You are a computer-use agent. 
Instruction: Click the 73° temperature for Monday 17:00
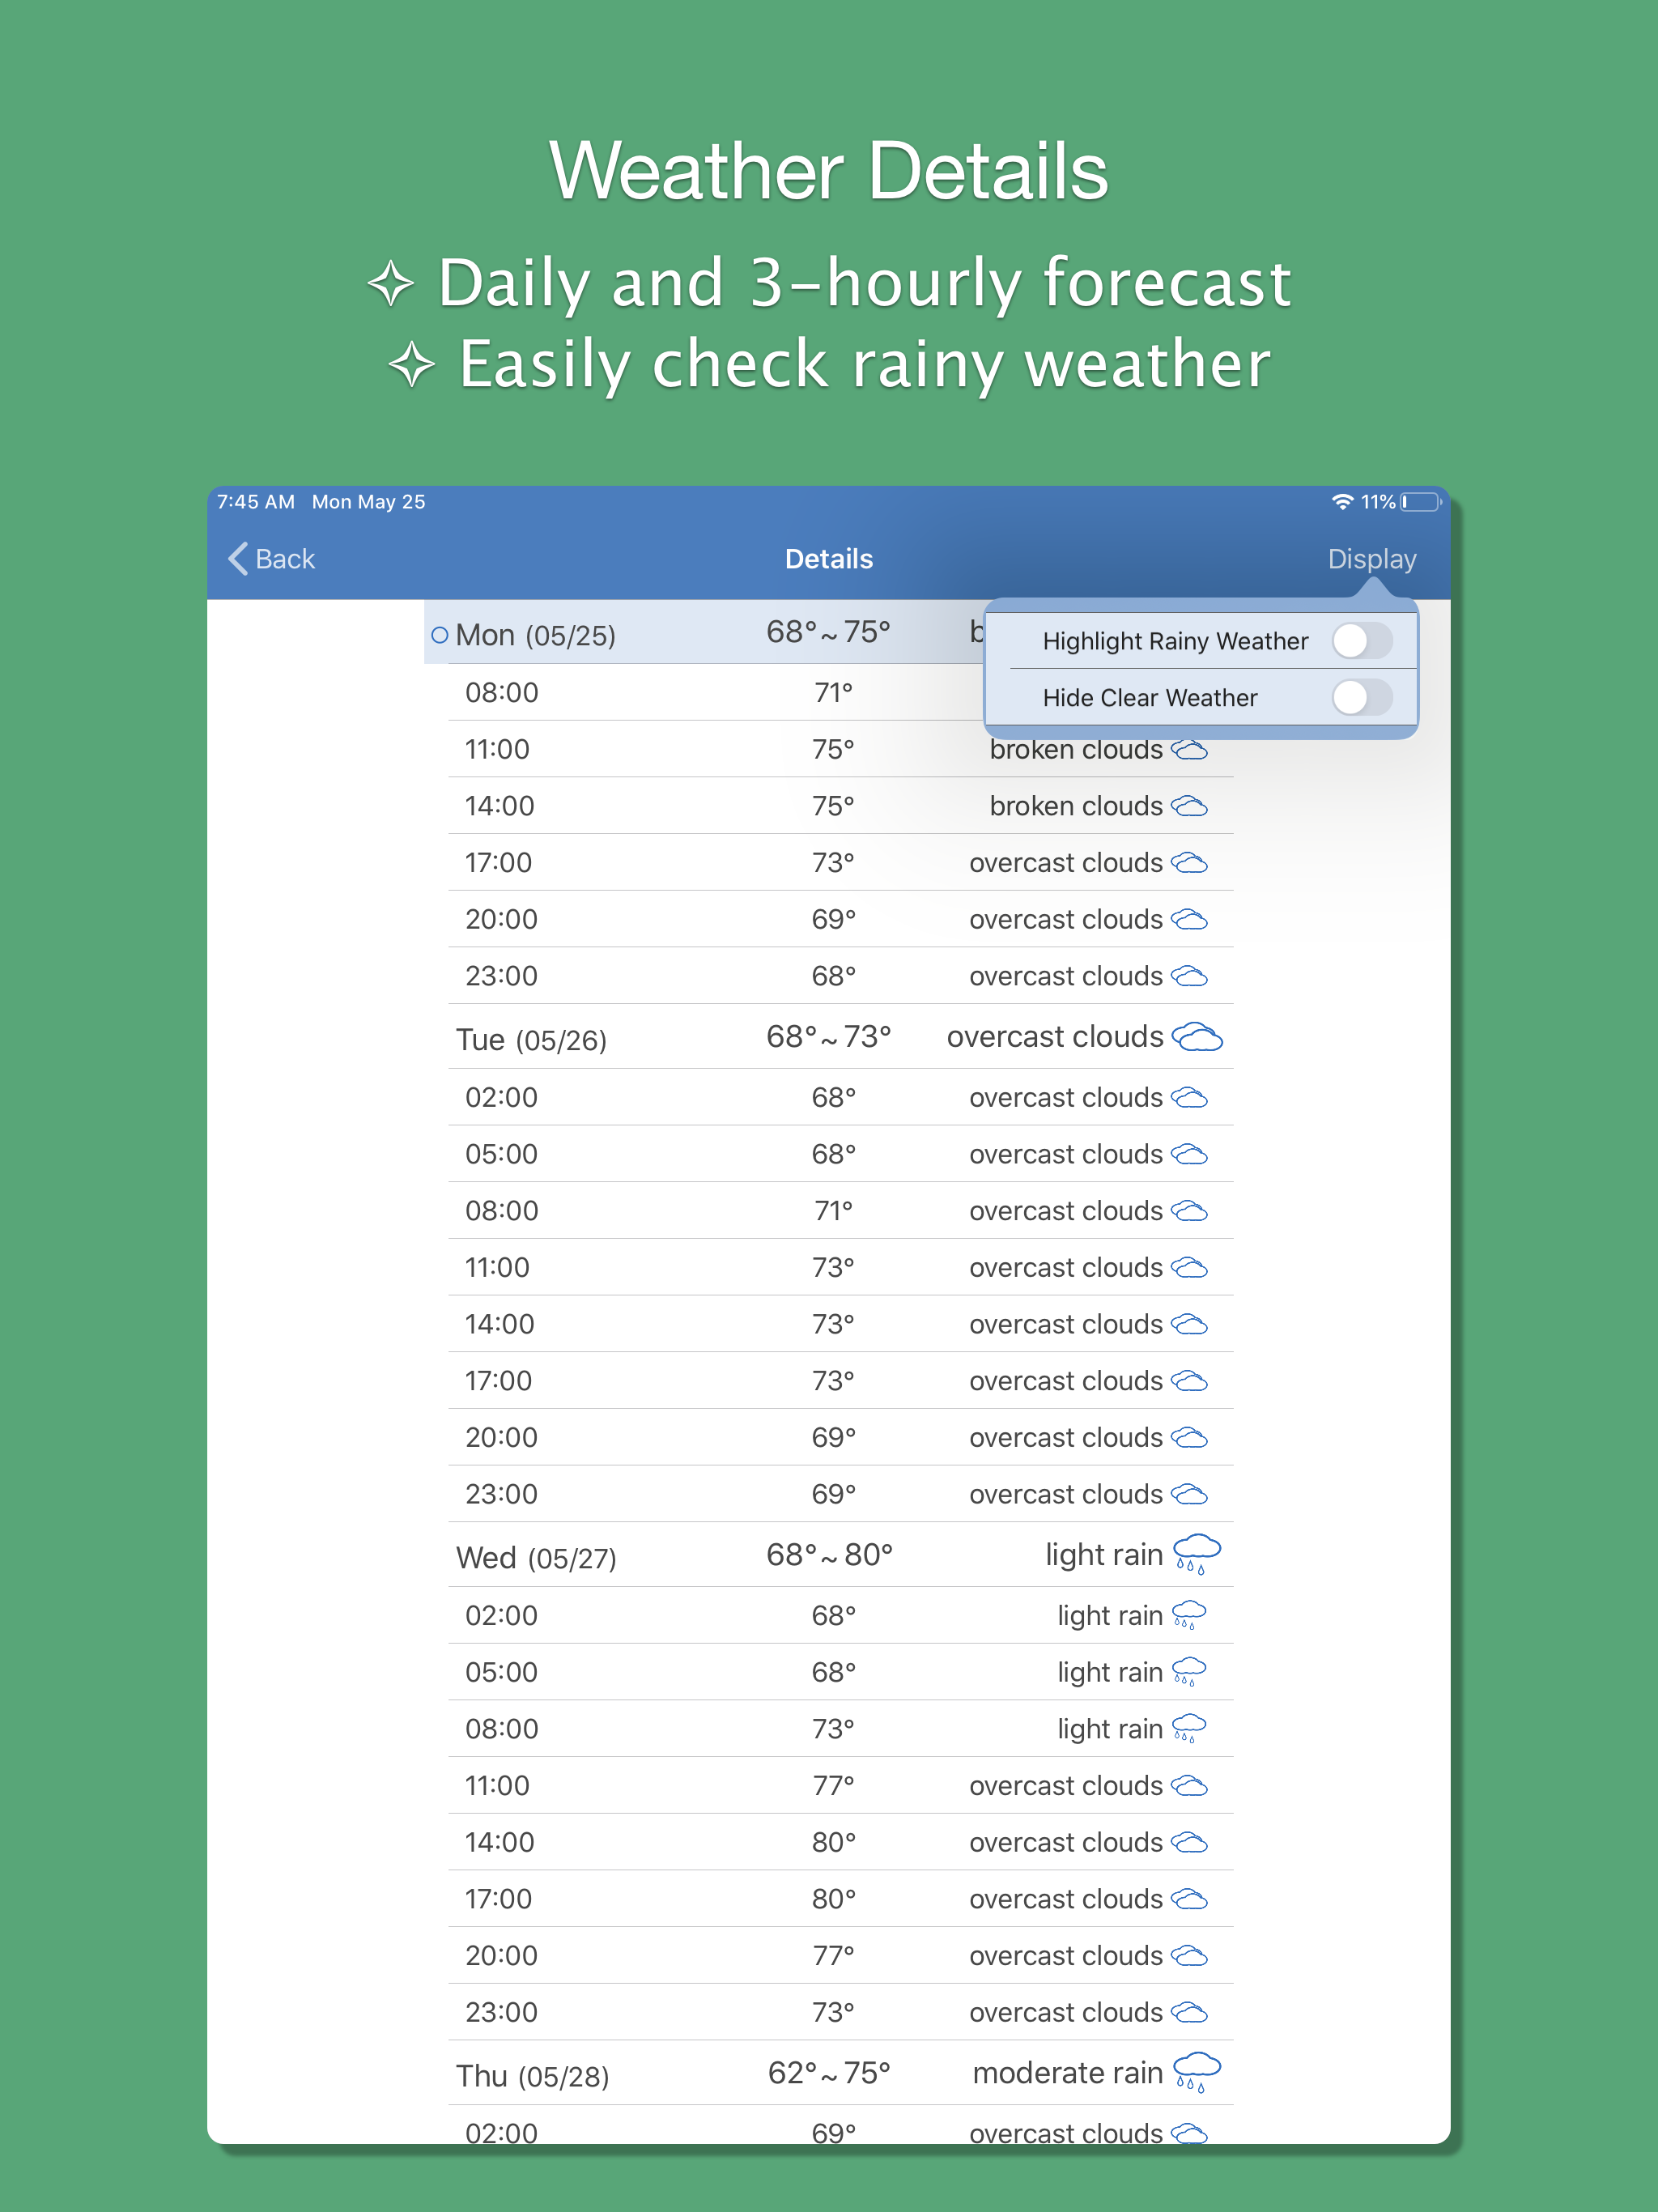click(x=833, y=863)
